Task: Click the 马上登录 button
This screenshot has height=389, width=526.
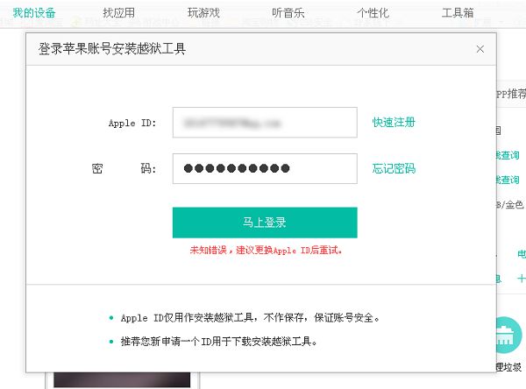Action: tap(265, 223)
